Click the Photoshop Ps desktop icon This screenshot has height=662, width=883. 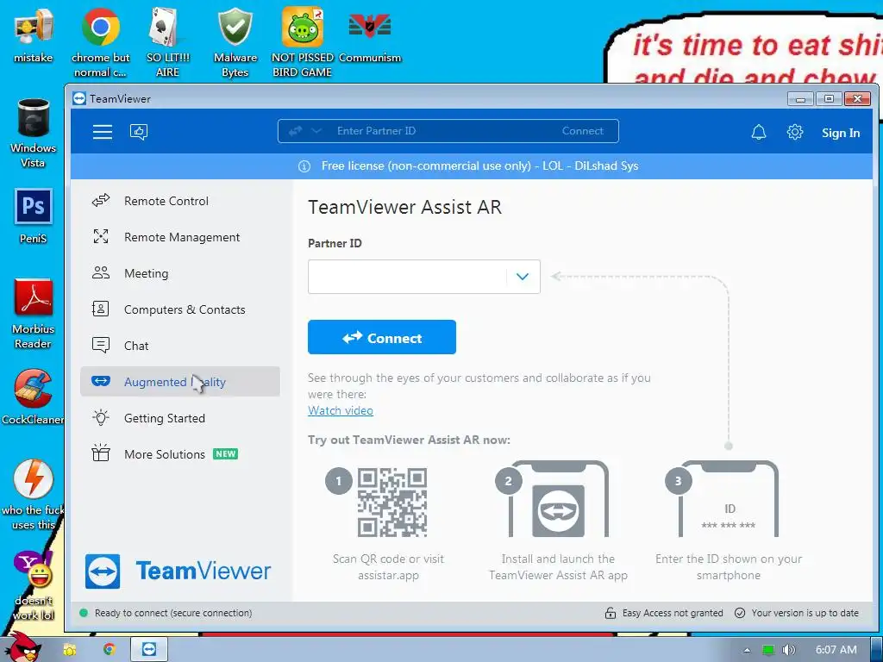coord(34,216)
